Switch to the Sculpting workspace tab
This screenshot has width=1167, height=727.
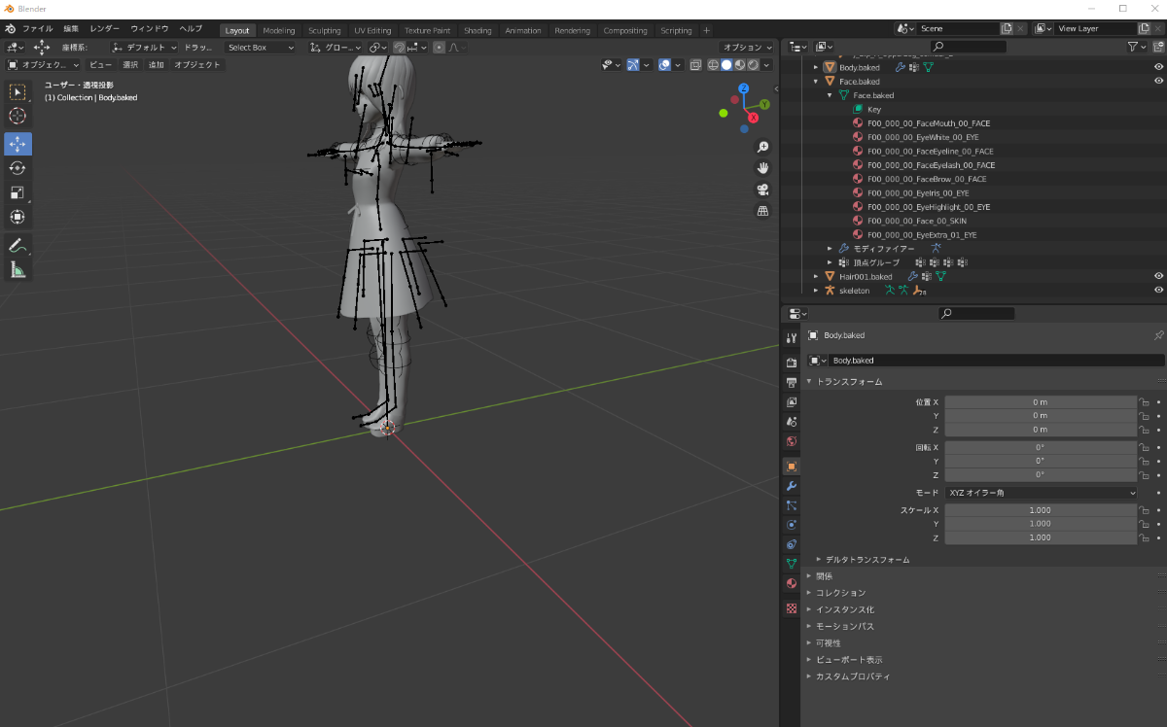point(324,30)
